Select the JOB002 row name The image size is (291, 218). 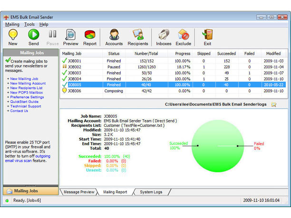75,67
